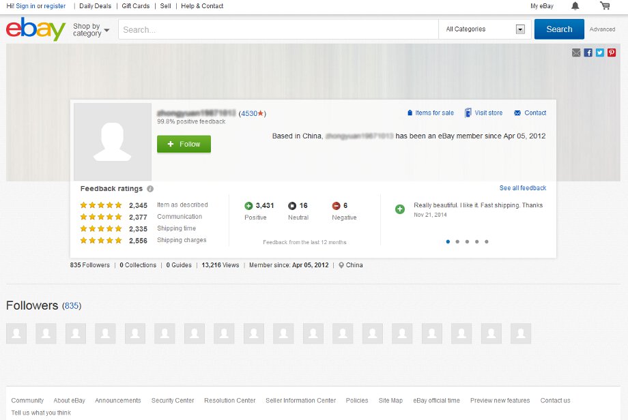Click the blue Search button

coord(559,29)
